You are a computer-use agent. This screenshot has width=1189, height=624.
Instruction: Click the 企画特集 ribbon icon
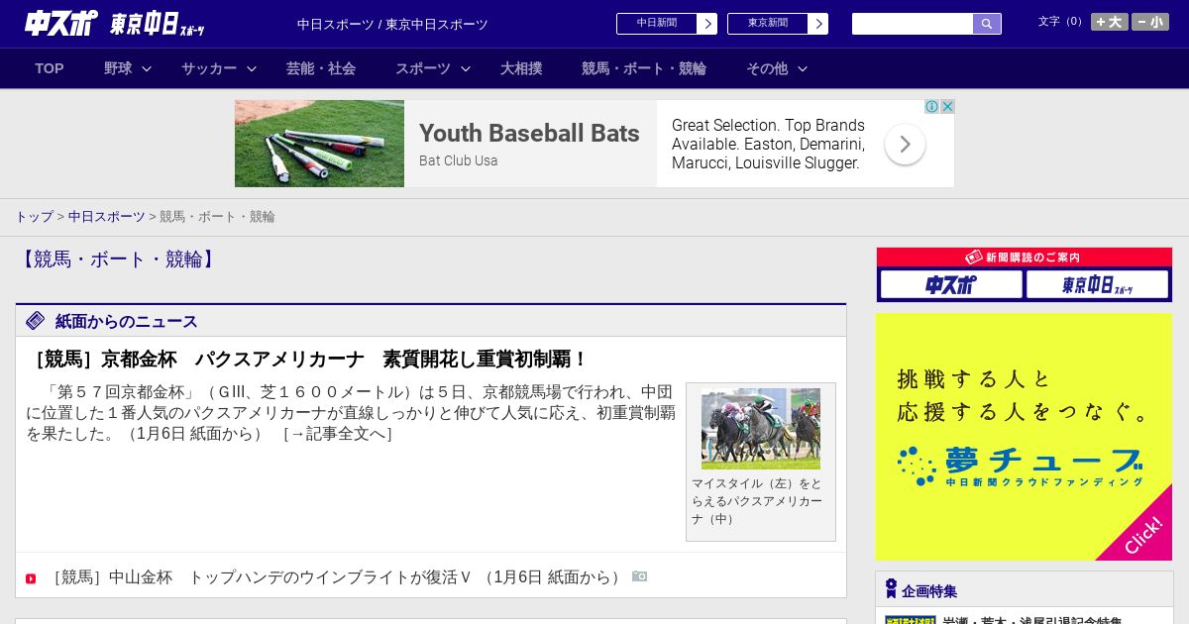[x=891, y=589]
